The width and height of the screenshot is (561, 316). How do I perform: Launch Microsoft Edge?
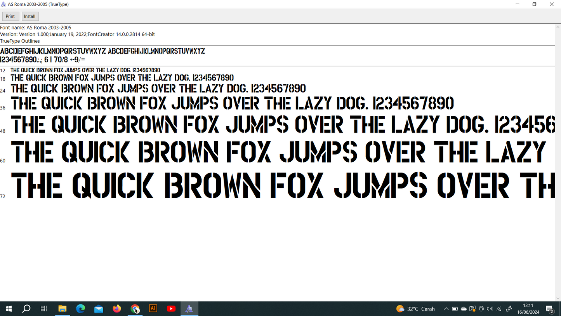81,308
